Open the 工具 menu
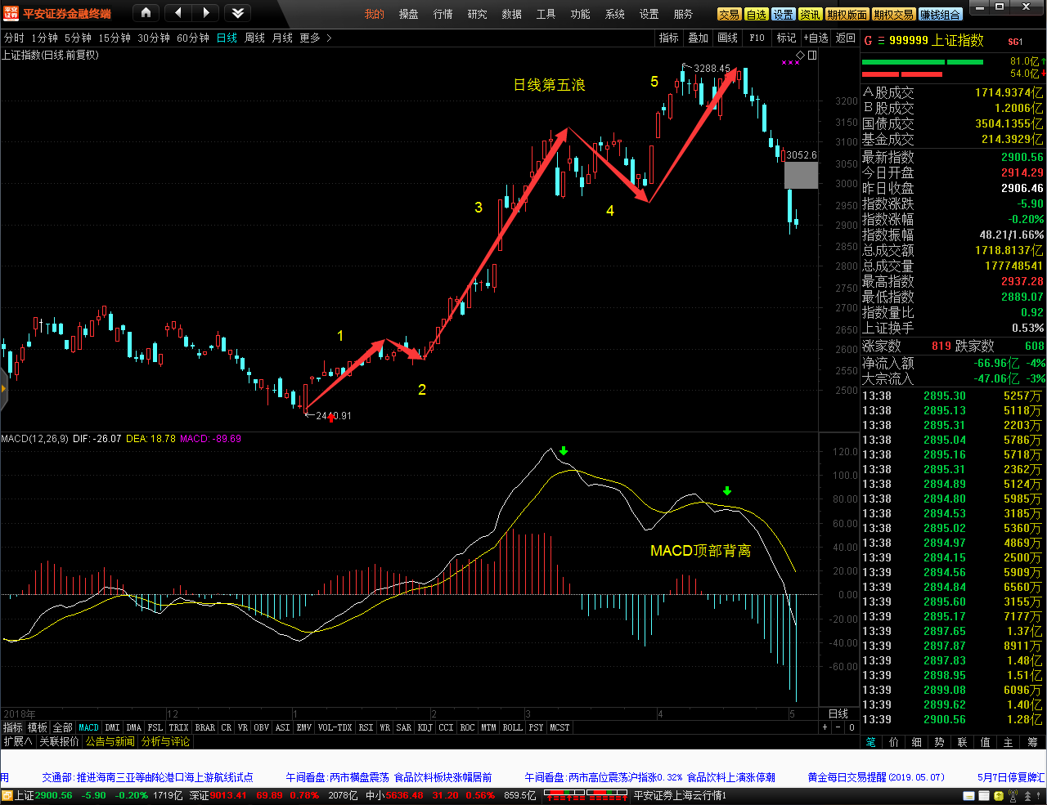The height and width of the screenshot is (805, 1047). [x=546, y=14]
